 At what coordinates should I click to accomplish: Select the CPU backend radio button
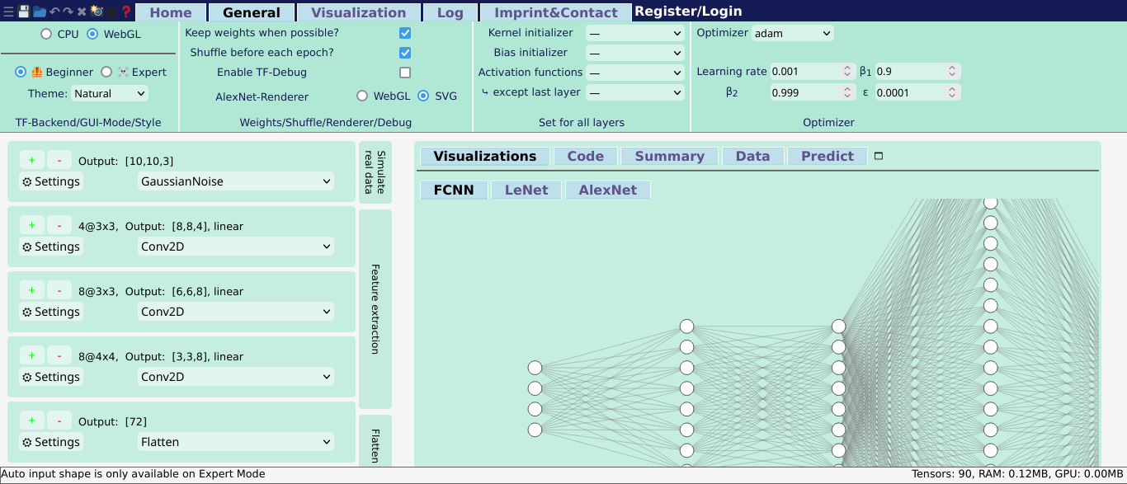(x=46, y=34)
